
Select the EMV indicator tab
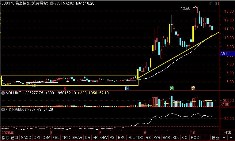click(x=122, y=138)
